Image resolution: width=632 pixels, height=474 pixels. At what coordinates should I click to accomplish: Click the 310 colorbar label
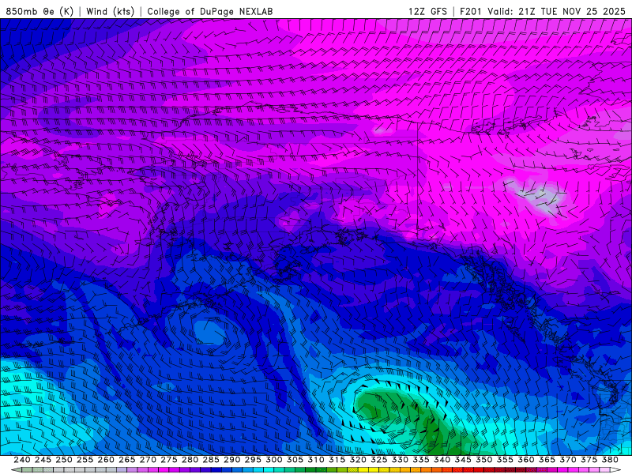316,460
